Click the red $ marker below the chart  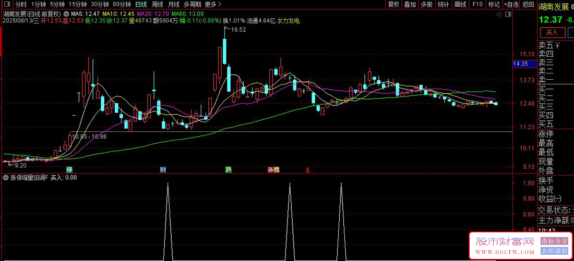coord(308,170)
